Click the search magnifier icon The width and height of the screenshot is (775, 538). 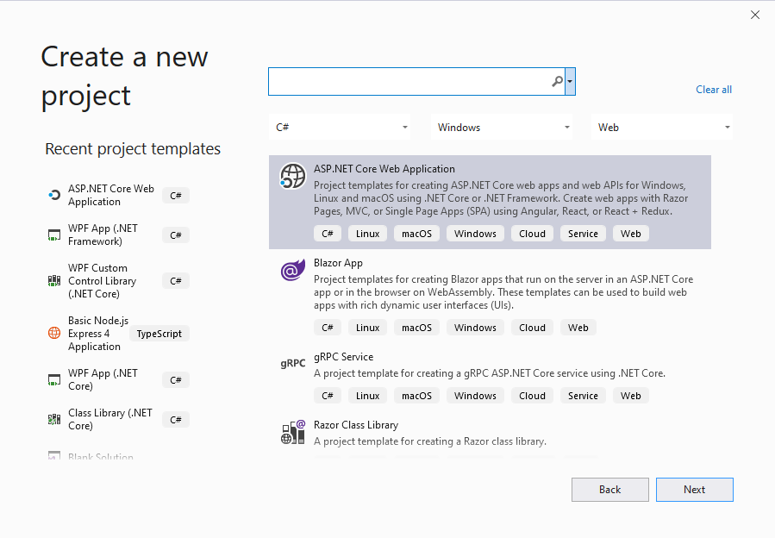[x=557, y=80]
